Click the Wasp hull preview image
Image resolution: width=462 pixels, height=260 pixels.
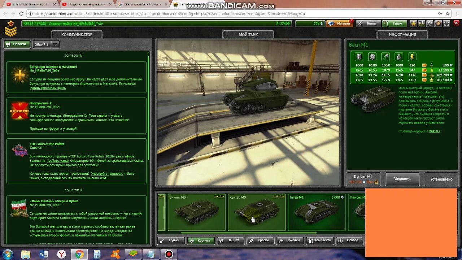point(373,99)
